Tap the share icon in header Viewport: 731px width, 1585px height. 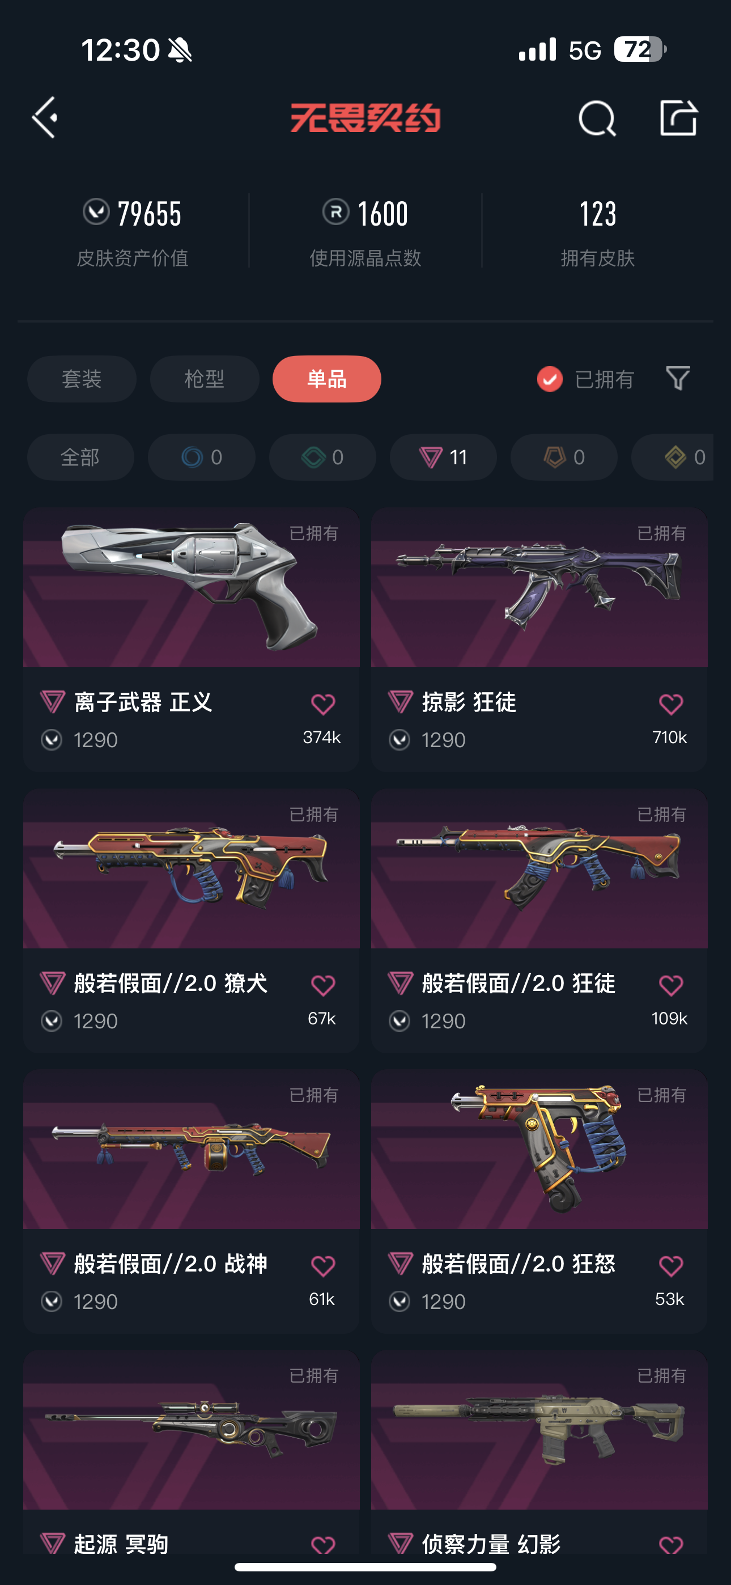click(x=679, y=117)
